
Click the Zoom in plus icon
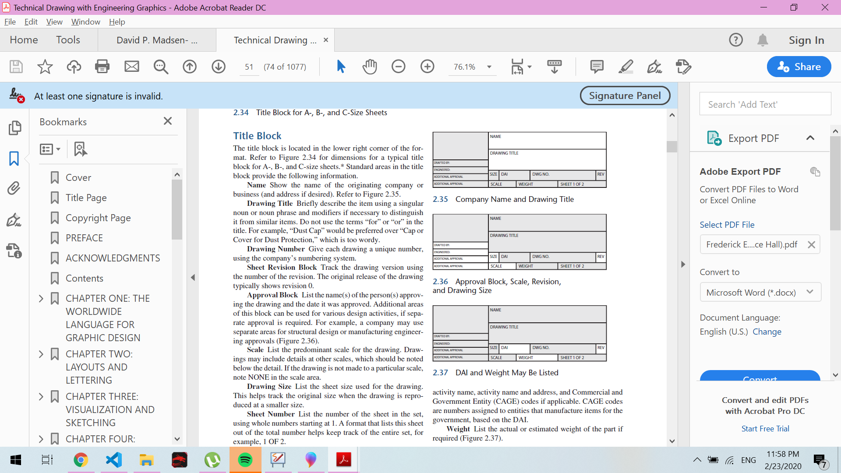(x=427, y=67)
